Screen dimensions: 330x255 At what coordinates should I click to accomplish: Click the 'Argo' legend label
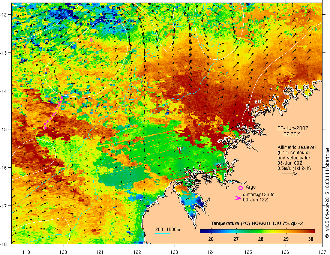pyautogui.click(x=250, y=187)
